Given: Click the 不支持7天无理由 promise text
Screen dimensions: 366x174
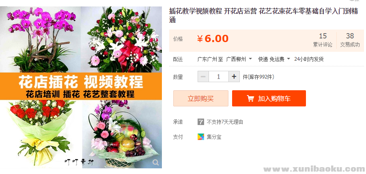Looking at the screenshot, I should pos(225,122).
